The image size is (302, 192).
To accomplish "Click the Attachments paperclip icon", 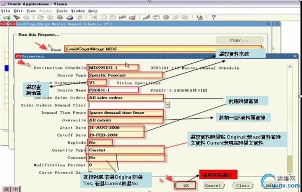I will [x=176, y=17].
